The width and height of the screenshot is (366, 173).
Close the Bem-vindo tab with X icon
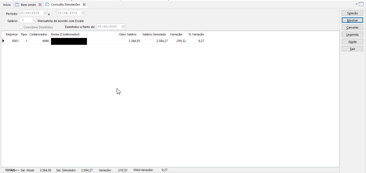(40, 5)
